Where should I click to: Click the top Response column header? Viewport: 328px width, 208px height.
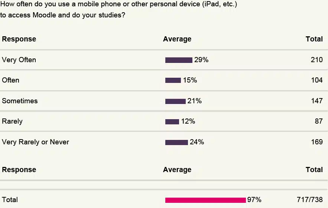[x=19, y=39]
